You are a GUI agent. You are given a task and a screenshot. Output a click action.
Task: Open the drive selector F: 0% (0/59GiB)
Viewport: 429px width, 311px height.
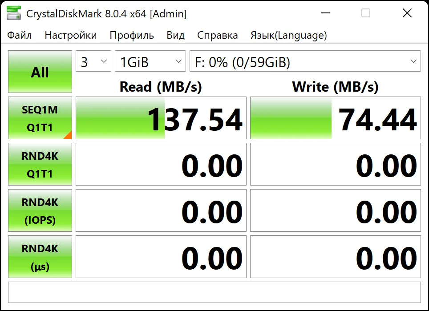[305, 61]
